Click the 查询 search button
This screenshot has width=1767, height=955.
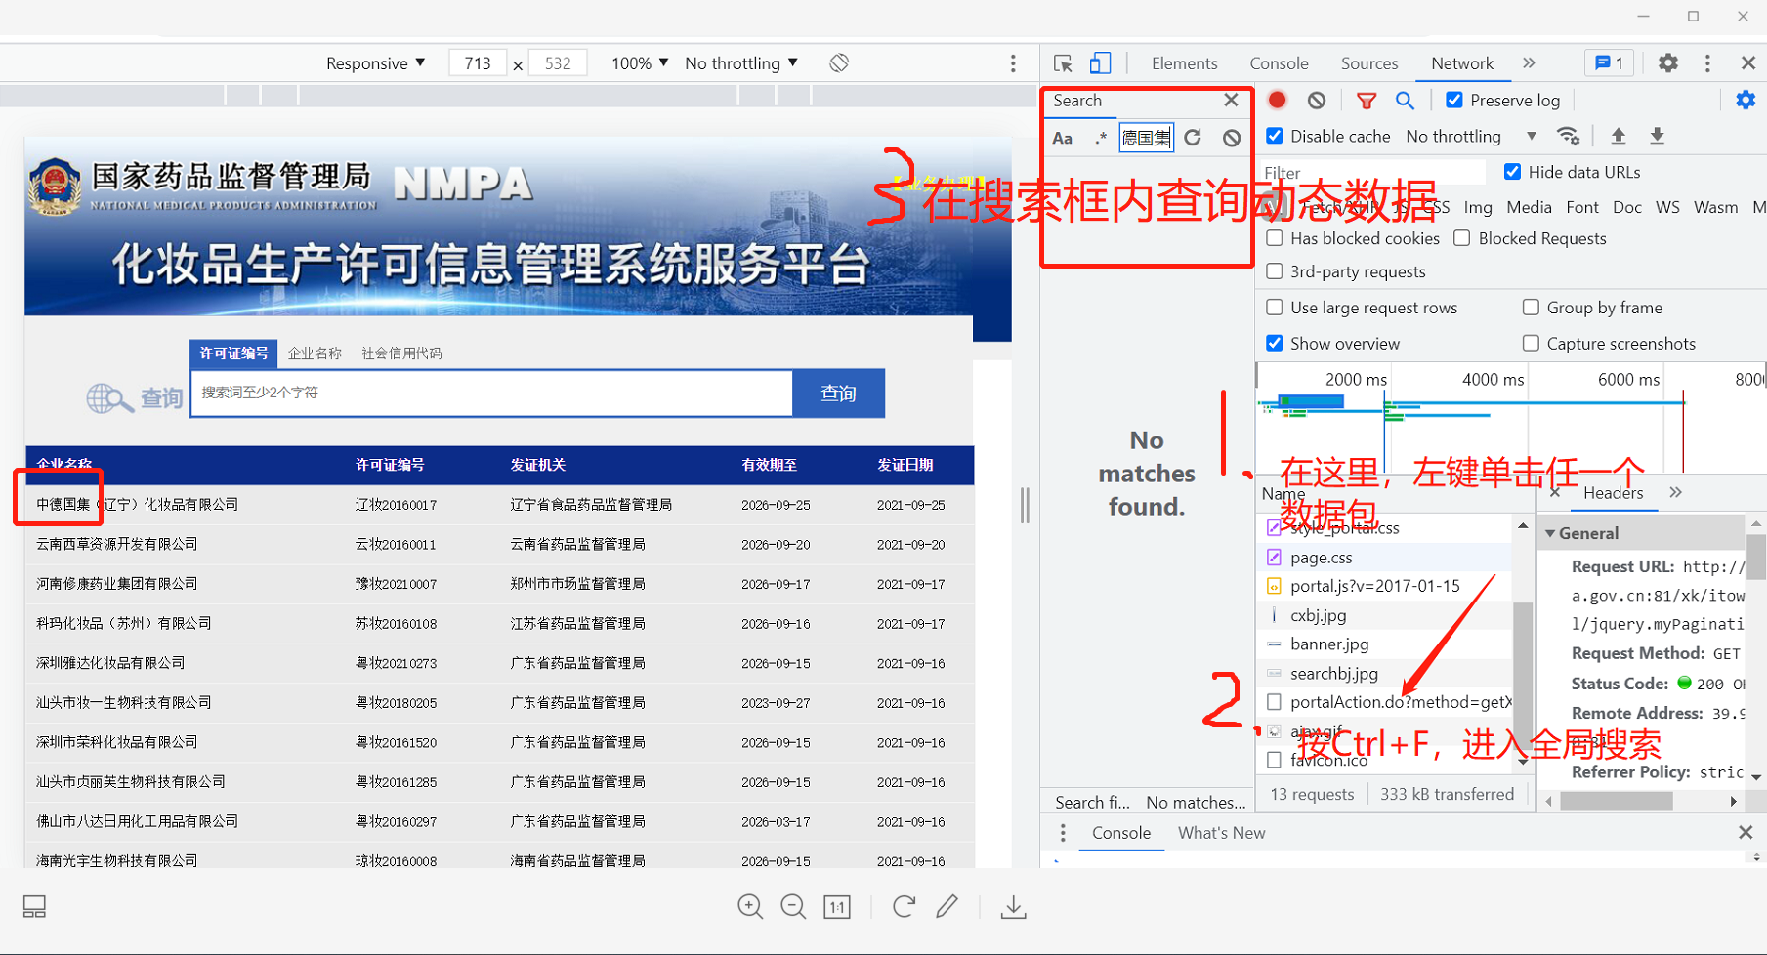tap(838, 394)
